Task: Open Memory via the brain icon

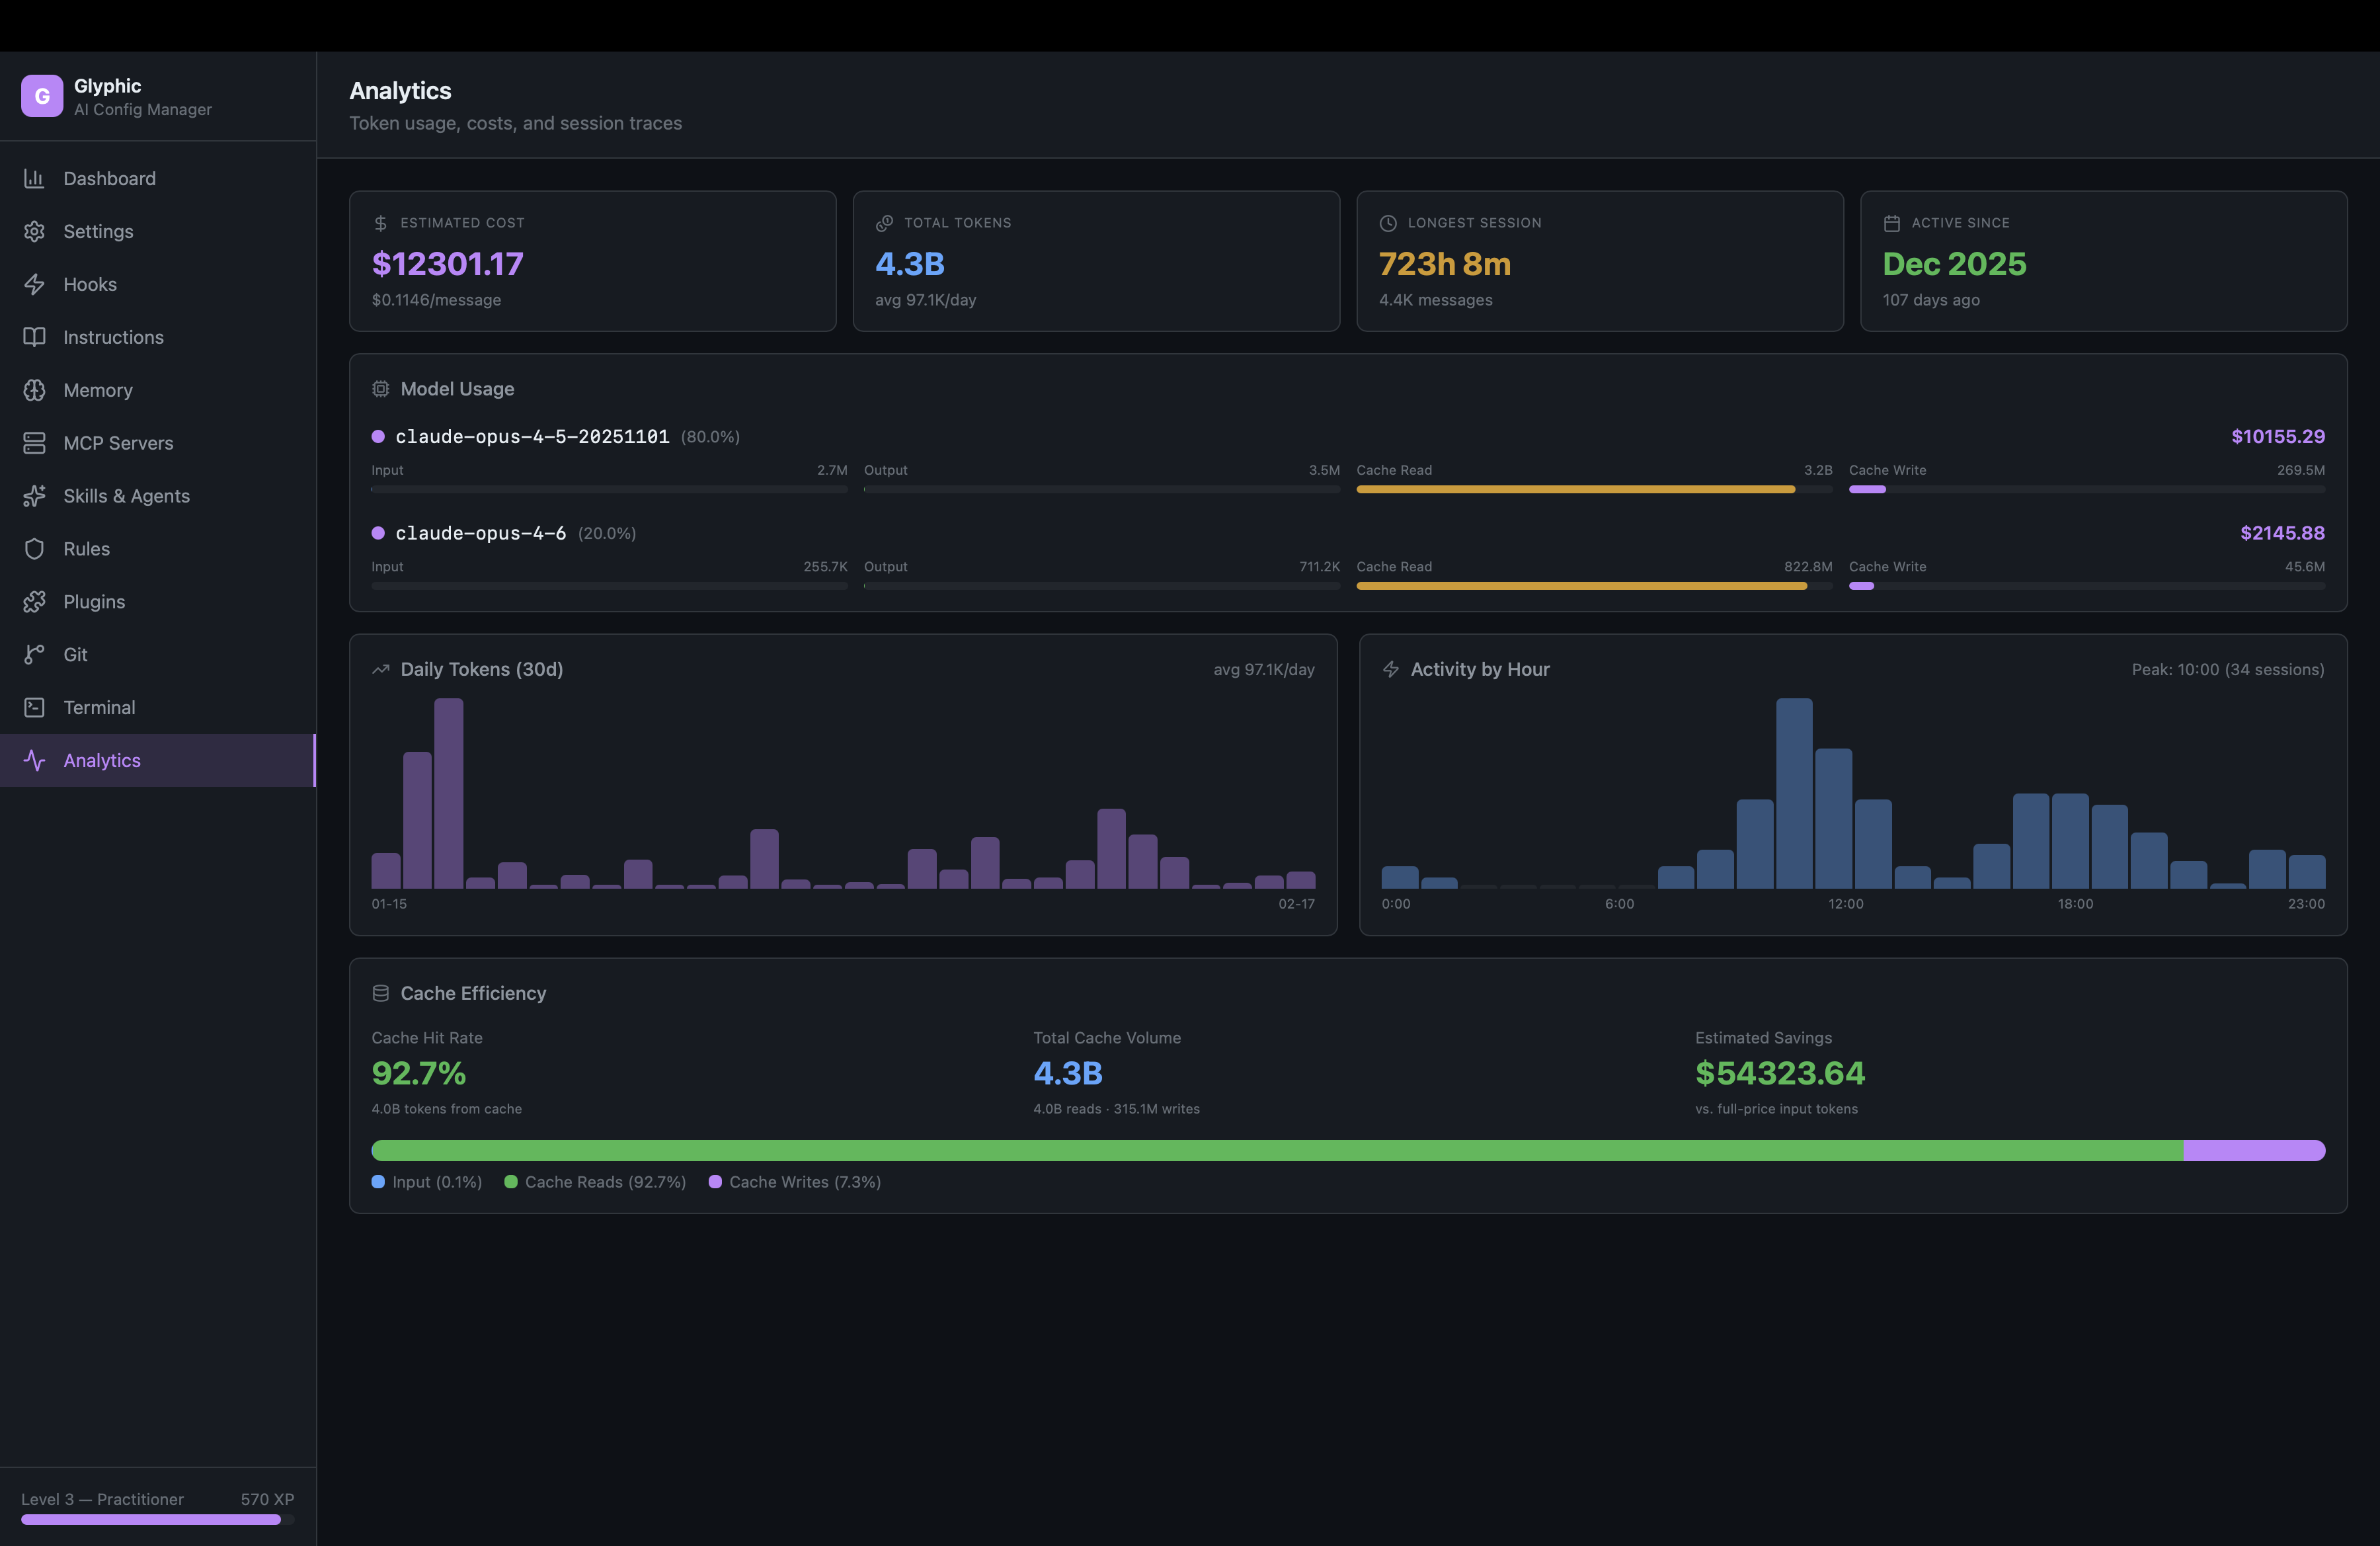Action: coord(34,390)
